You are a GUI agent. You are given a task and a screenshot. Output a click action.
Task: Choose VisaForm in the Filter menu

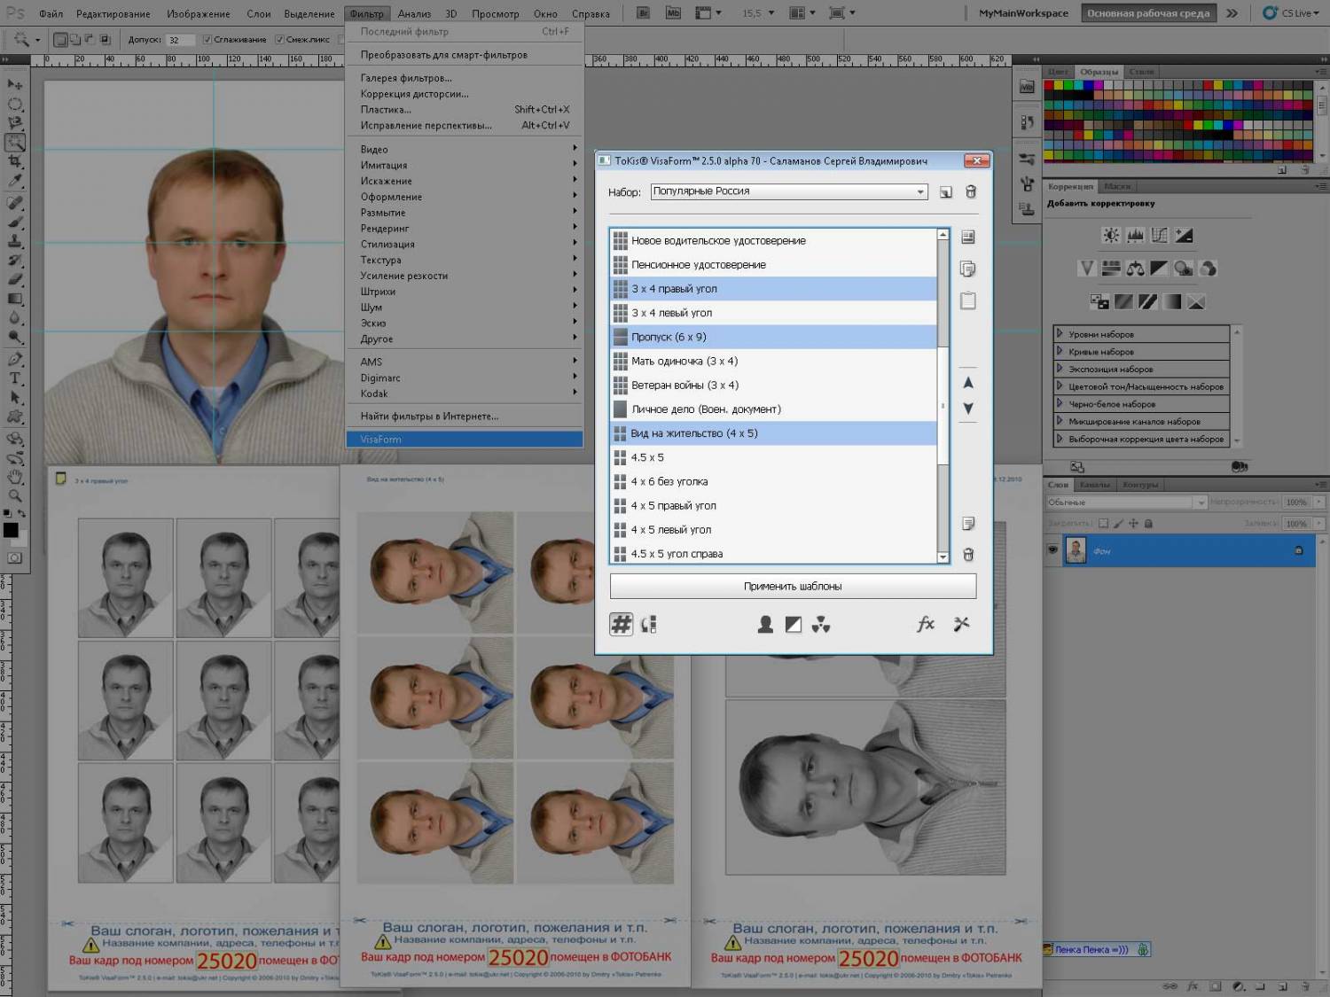click(465, 440)
